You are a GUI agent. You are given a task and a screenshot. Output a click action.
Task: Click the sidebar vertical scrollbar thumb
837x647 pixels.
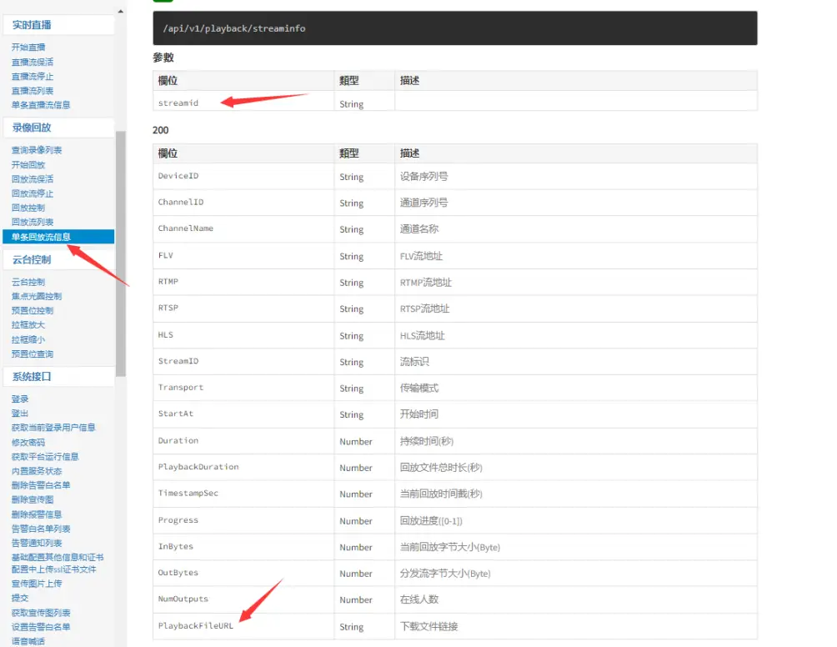pyautogui.click(x=121, y=253)
